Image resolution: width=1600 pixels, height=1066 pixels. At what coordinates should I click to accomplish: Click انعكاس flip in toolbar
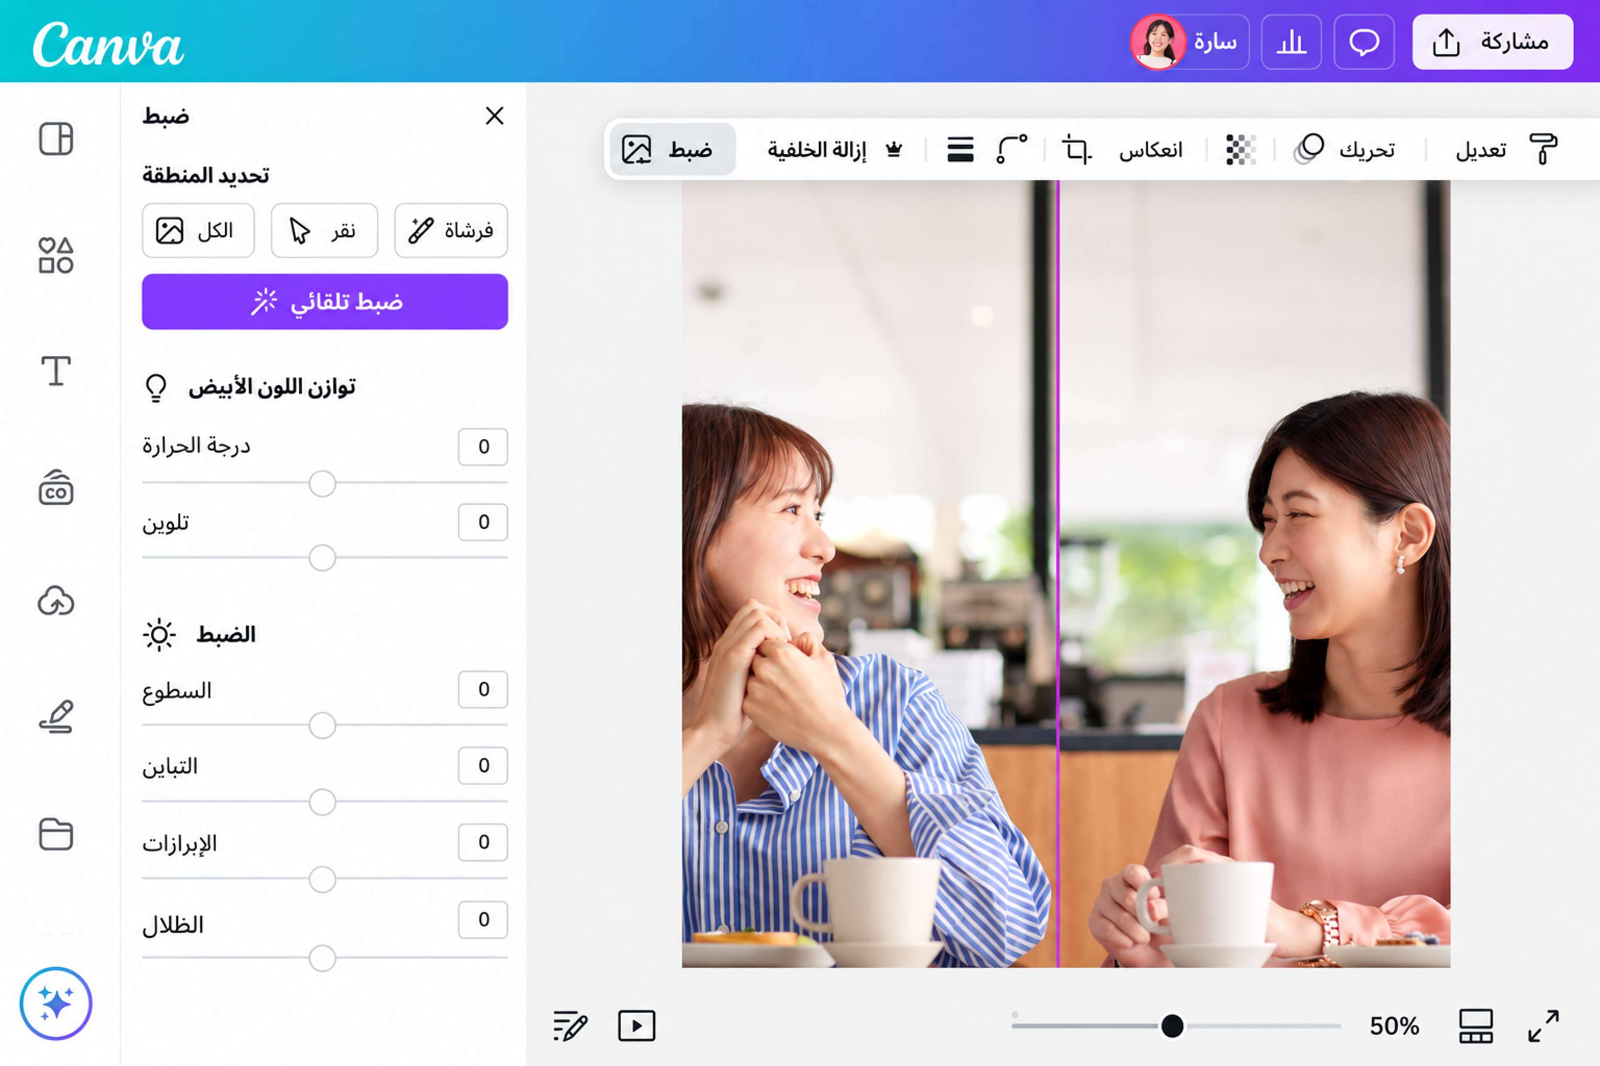[x=1150, y=150]
